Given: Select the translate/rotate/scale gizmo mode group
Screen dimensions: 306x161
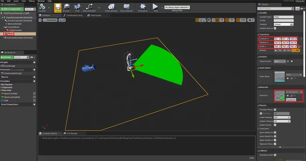Looking at the screenshot, I should point(201,20).
